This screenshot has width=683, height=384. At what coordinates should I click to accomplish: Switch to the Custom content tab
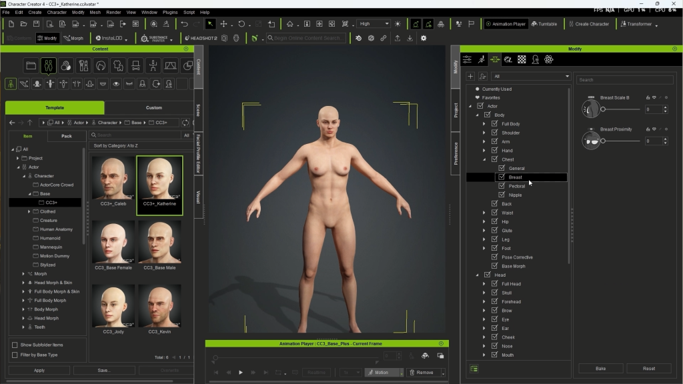click(153, 107)
